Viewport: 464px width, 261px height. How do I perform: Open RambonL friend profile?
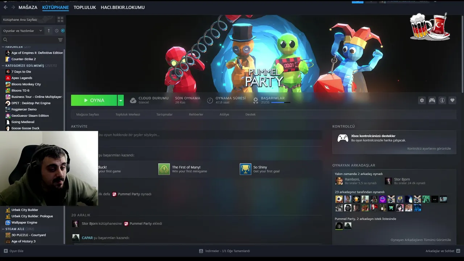[x=356, y=181]
